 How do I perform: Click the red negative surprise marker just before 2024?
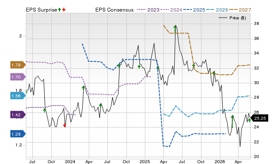pos(65,125)
